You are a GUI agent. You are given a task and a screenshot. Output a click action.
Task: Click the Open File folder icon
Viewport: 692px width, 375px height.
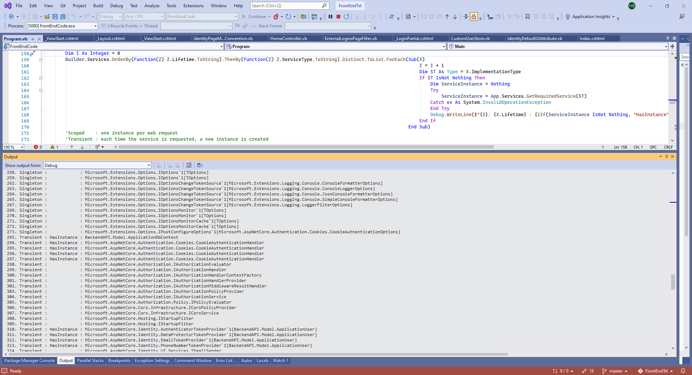[47, 17]
